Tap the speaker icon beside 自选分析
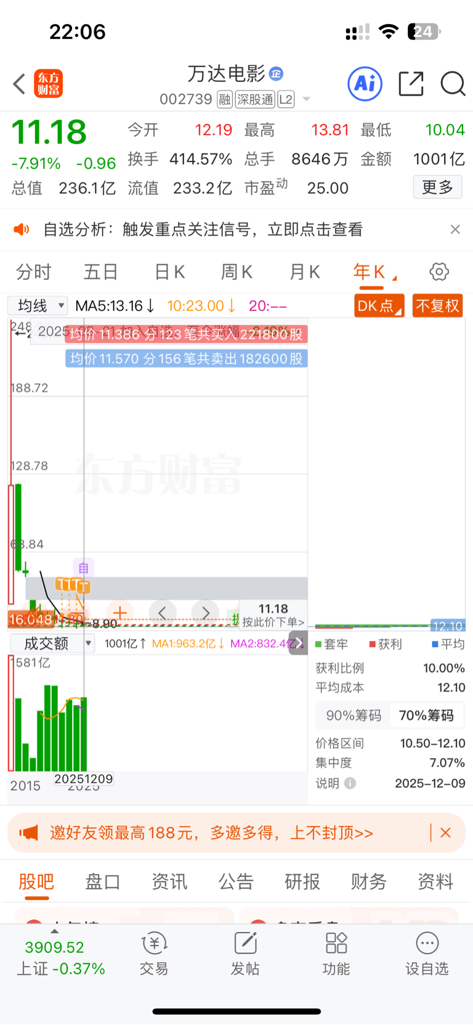The height and width of the screenshot is (1025, 473). click(x=22, y=230)
